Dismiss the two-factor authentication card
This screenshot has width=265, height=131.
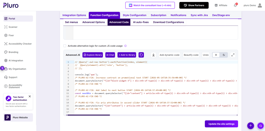point(30,96)
